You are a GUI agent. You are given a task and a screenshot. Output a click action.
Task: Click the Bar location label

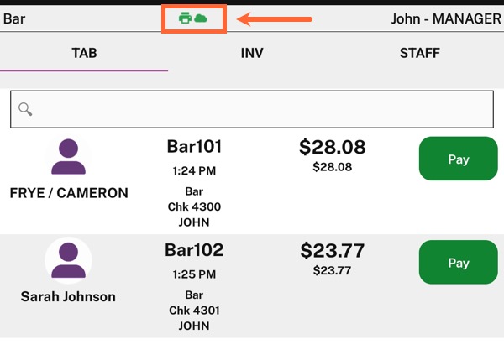(14, 18)
